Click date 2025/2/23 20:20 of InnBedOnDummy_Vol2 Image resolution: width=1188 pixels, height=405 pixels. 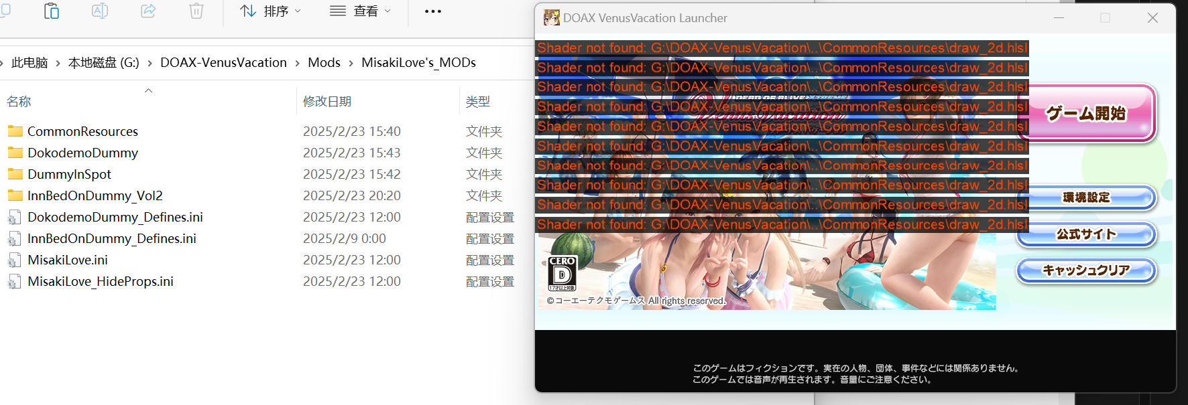click(352, 195)
